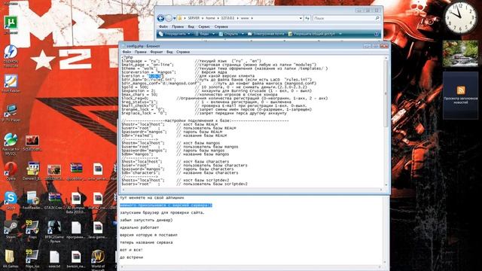Launch DAEMON Tools Lite from desktop
This screenshot has width=482, height=271.
point(11,56)
